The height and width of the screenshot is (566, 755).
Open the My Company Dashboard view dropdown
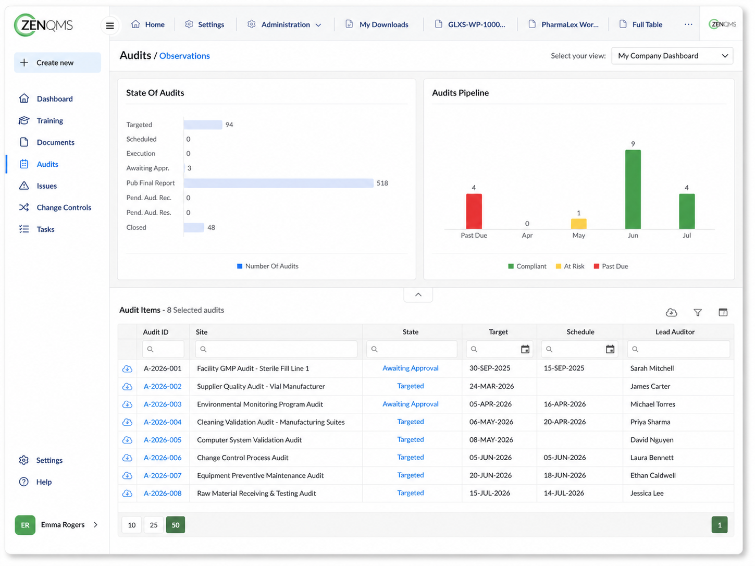click(x=672, y=56)
